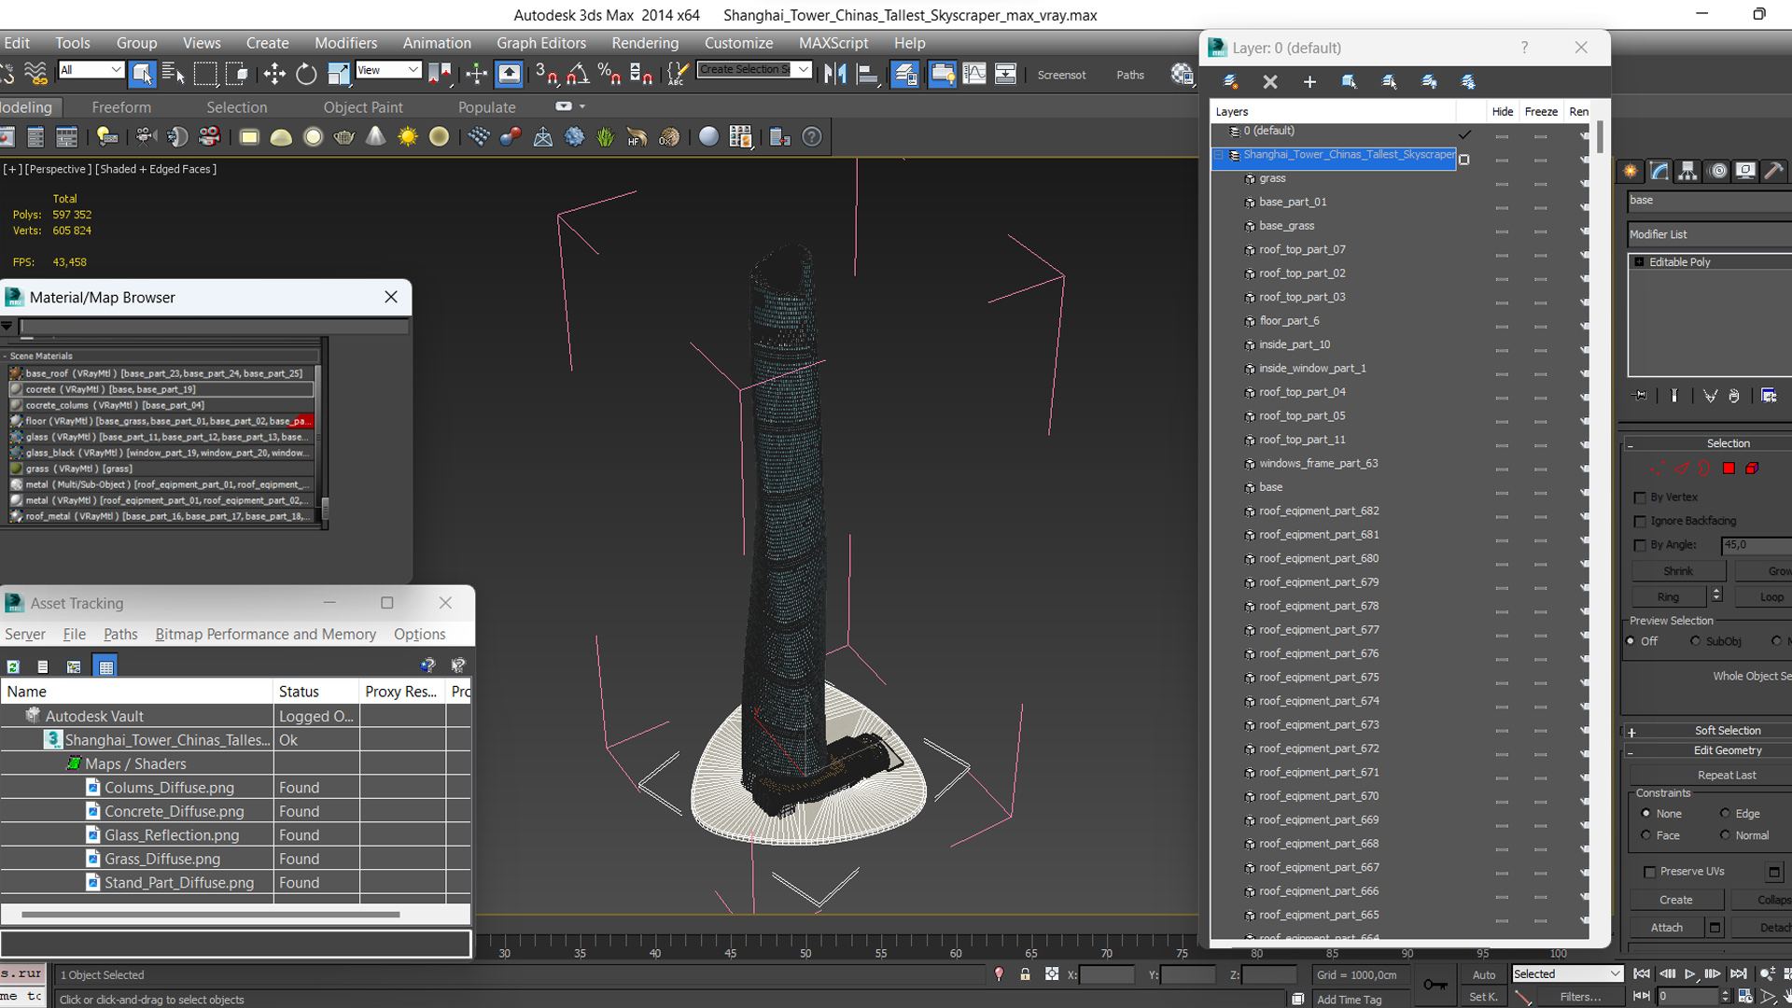Click the Refresh icon in Asset Tracking
The height and width of the screenshot is (1008, 1792).
coord(13,666)
